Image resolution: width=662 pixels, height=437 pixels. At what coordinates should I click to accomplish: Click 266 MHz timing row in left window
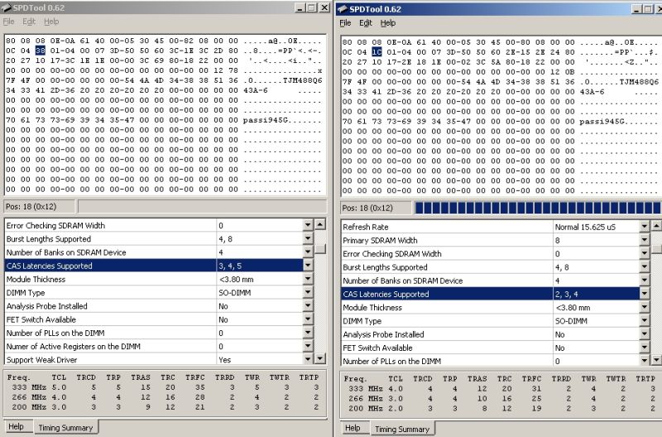[165, 397]
